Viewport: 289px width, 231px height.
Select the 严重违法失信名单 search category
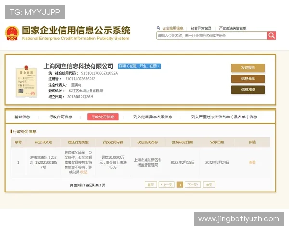pos(233,28)
